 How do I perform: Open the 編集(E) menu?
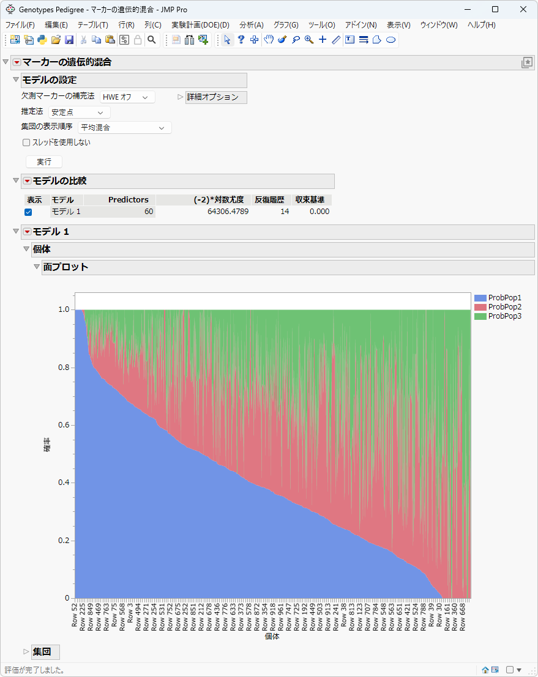click(x=56, y=25)
